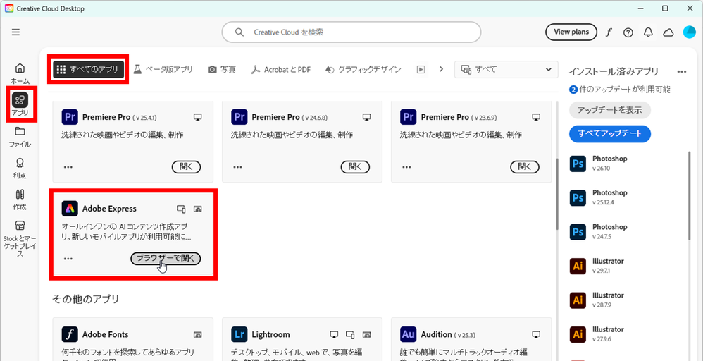Click すべてアップデート button
This screenshot has width=703, height=361.
click(x=610, y=133)
